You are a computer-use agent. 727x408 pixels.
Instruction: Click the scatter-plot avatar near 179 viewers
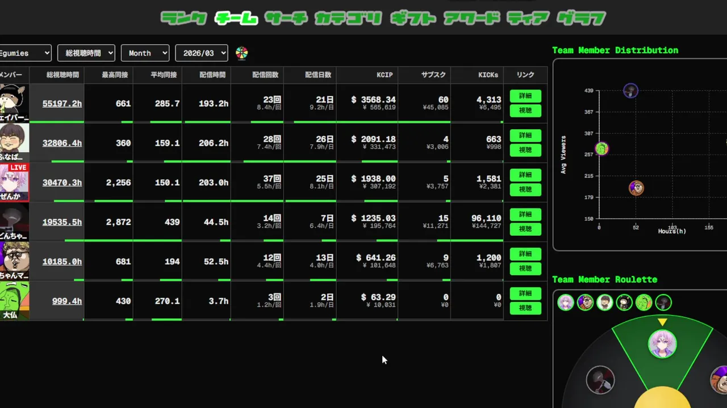point(637,188)
